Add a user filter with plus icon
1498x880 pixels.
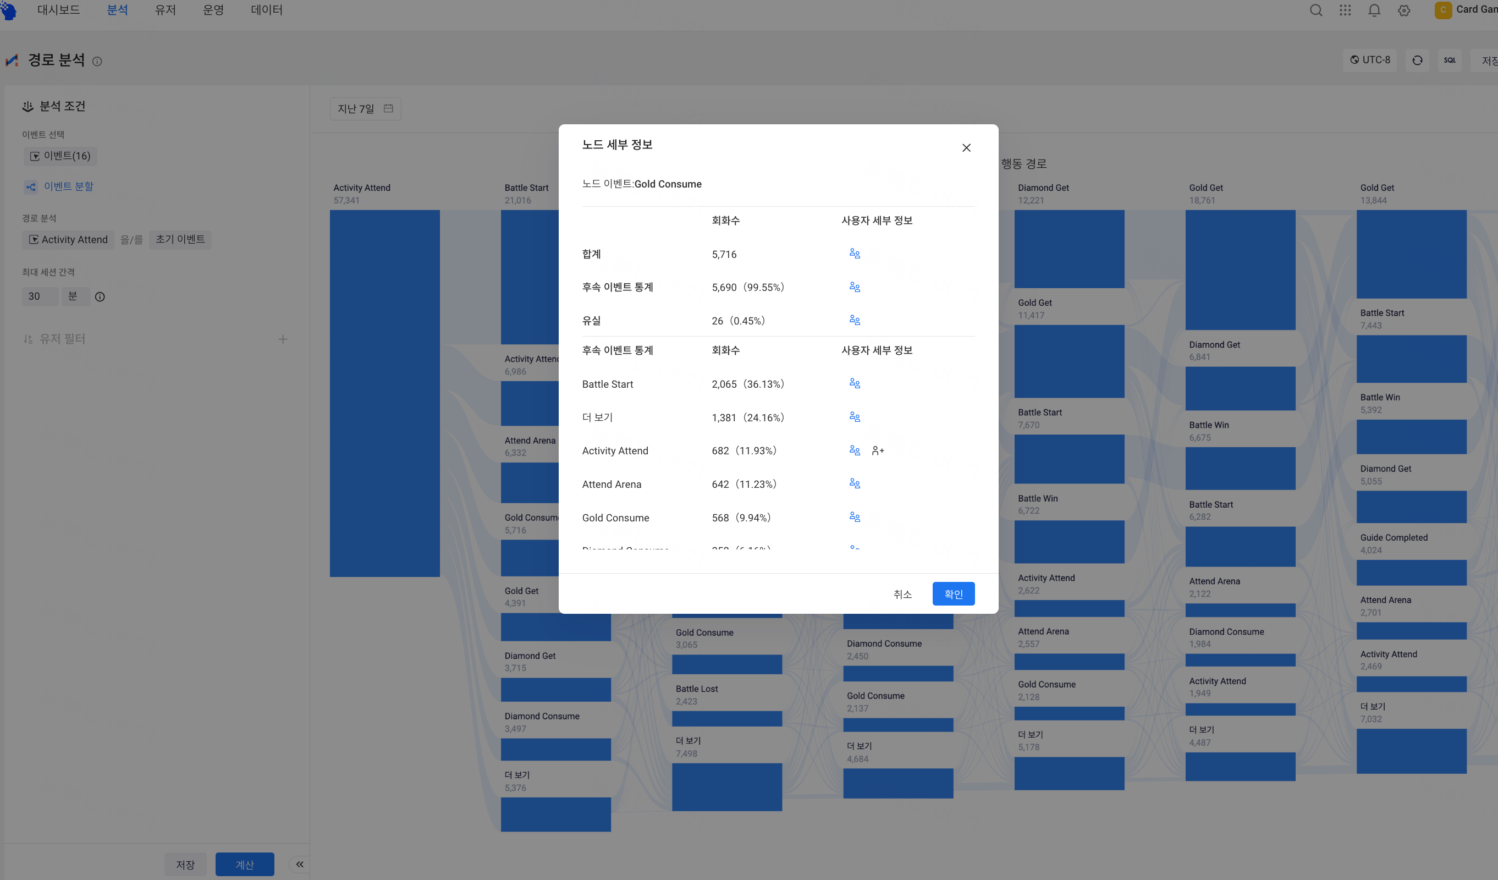[283, 339]
